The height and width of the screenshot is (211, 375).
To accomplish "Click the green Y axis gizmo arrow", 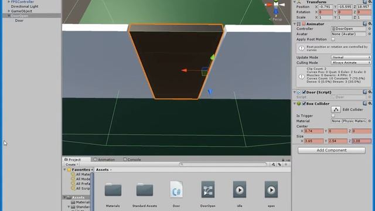I will point(212,57).
